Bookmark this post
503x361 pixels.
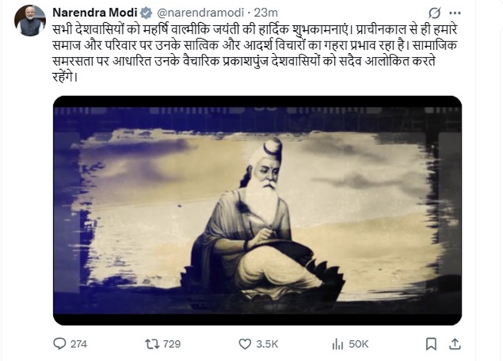pyautogui.click(x=432, y=344)
